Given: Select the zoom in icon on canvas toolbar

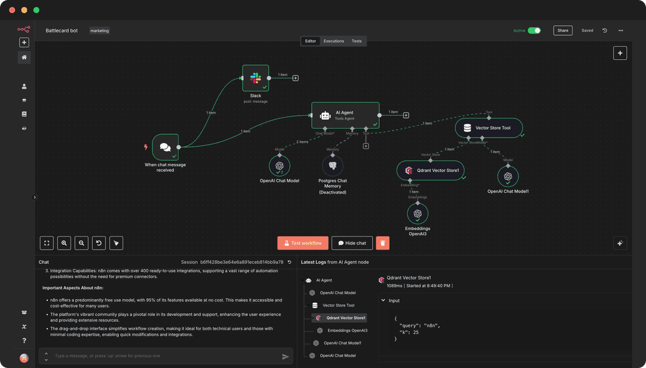Looking at the screenshot, I should point(63,243).
